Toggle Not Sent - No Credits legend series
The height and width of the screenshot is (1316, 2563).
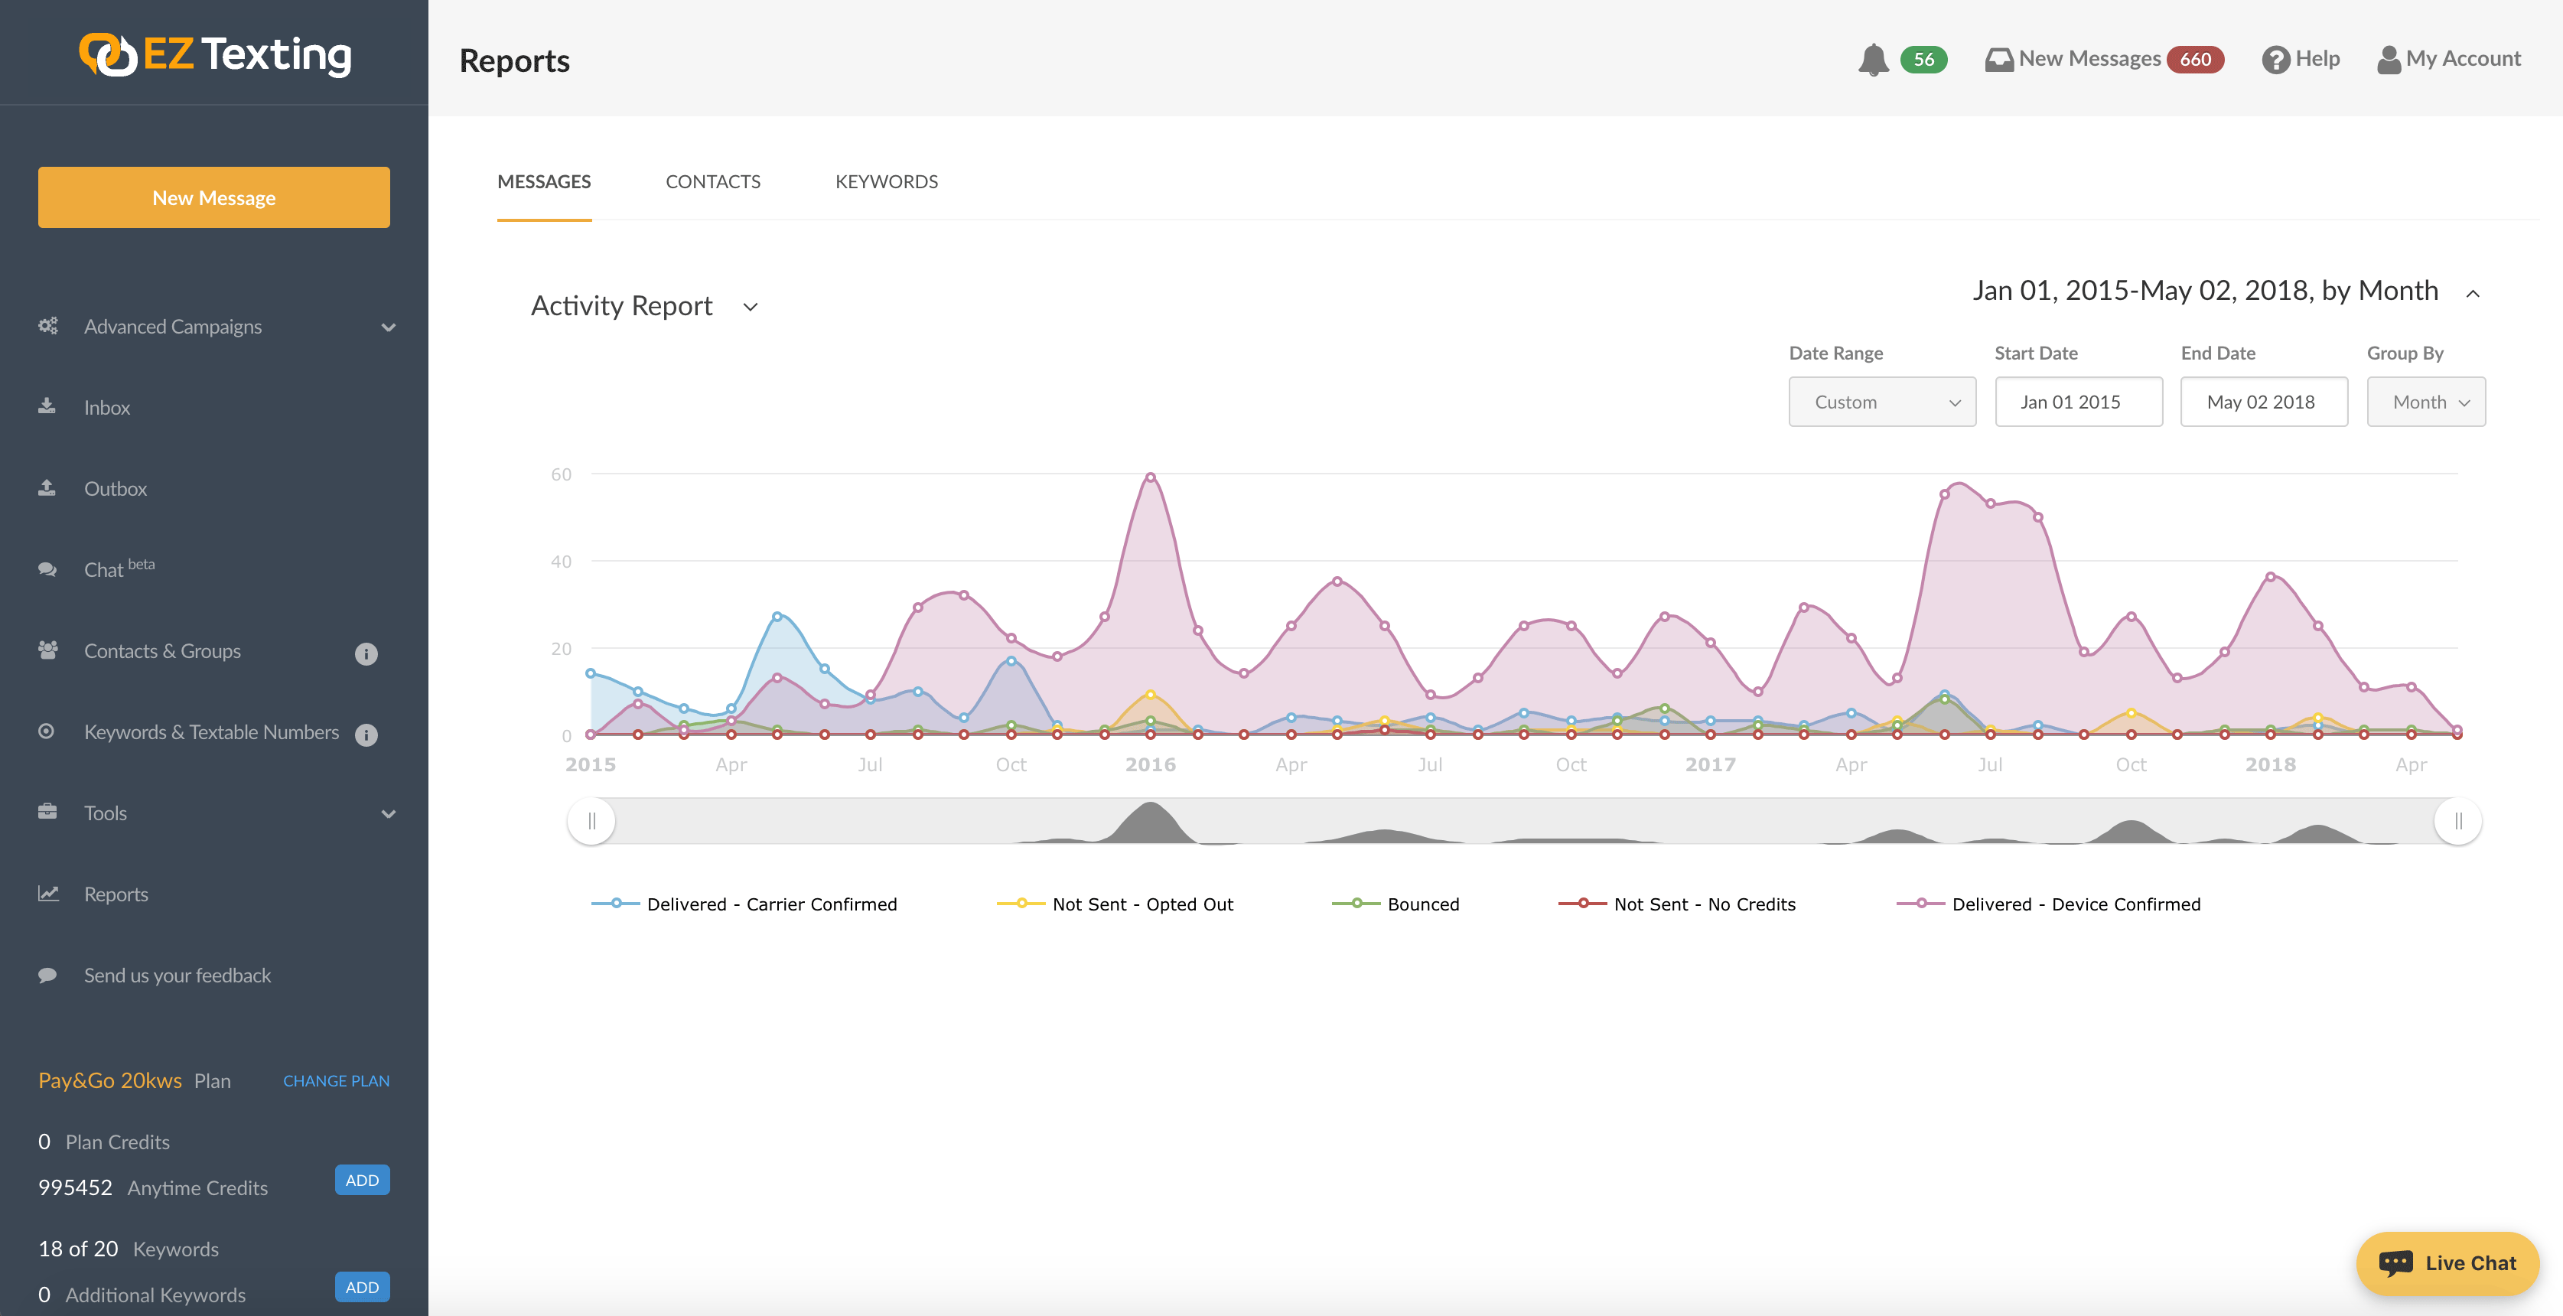(1678, 904)
